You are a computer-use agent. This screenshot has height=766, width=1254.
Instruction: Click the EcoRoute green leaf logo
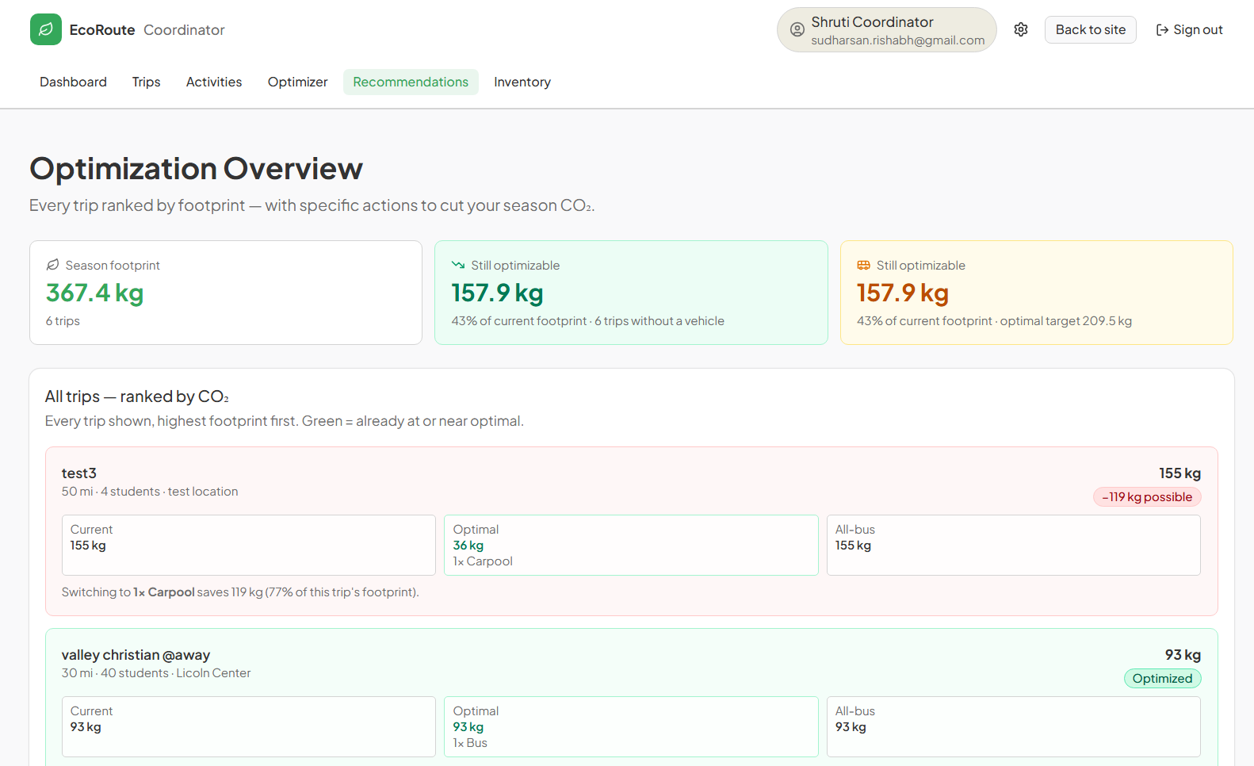[x=46, y=29]
